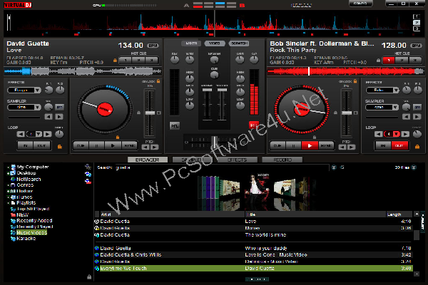Play the right deck track
This screenshot has width=428, height=285.
coord(310,145)
